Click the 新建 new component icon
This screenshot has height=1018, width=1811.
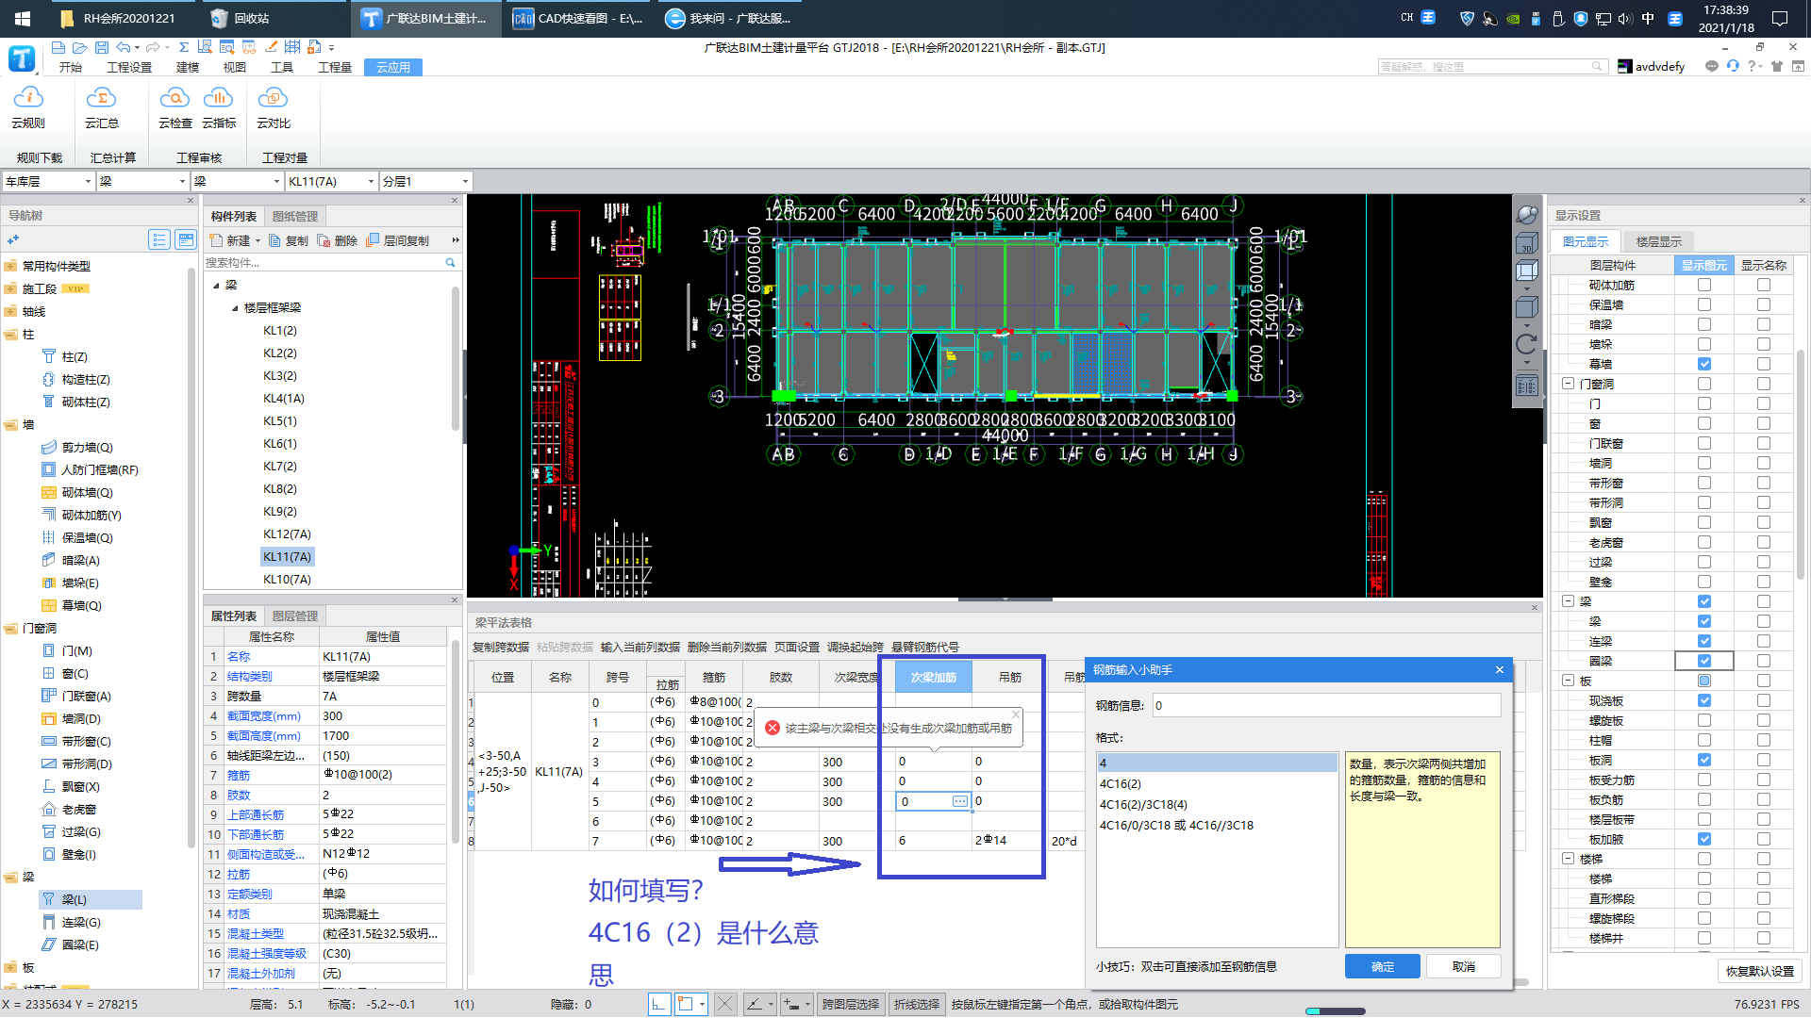click(216, 240)
